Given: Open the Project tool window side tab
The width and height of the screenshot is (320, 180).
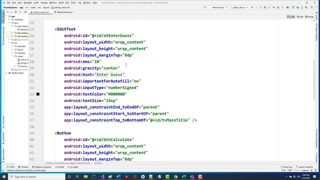Looking at the screenshot, I should (3, 17).
